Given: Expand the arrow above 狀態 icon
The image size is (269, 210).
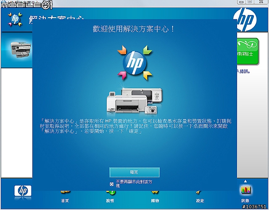Looking at the screenshot, I should (x=245, y=181).
